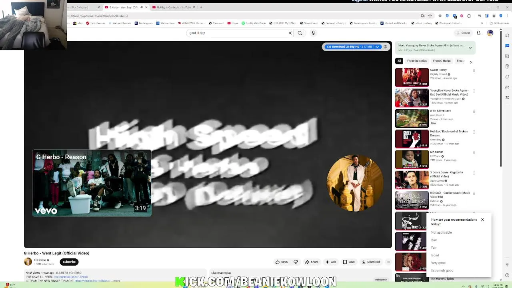Start voice search with microphone icon
The height and width of the screenshot is (288, 512).
pos(313,33)
